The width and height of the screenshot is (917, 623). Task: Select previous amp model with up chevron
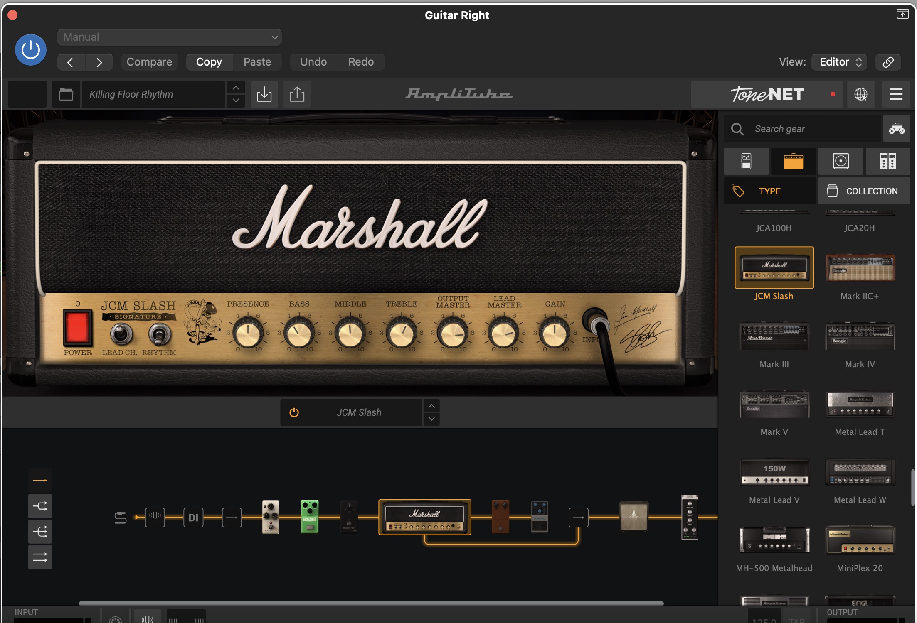(x=431, y=406)
